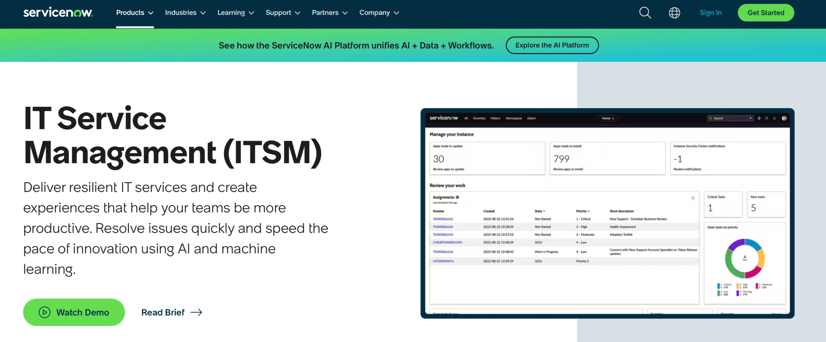Open the site search magnifier icon

point(645,13)
